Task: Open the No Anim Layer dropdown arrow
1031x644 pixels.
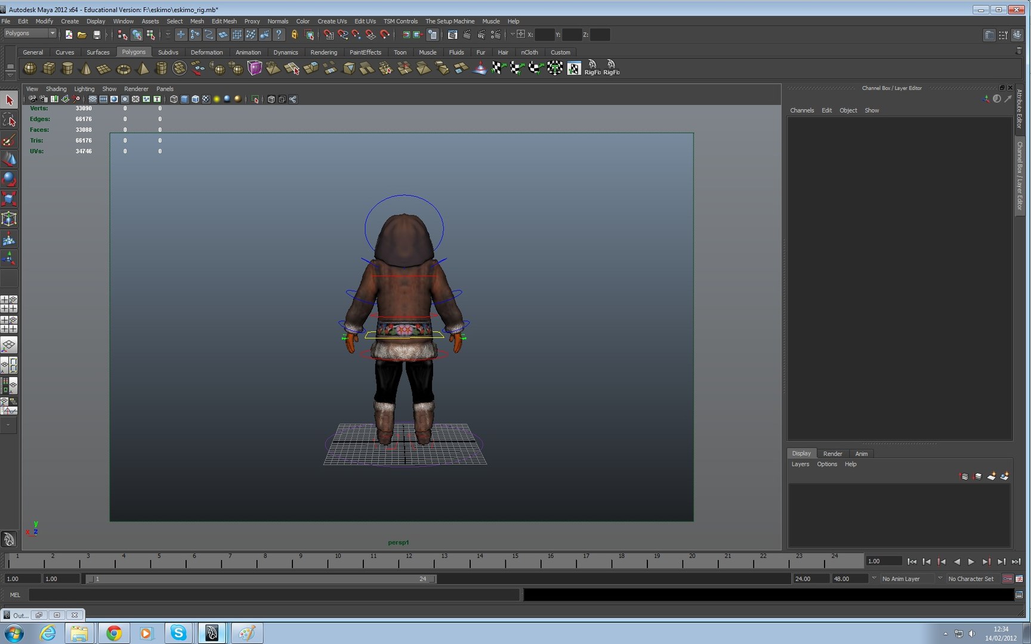Action: (873, 578)
